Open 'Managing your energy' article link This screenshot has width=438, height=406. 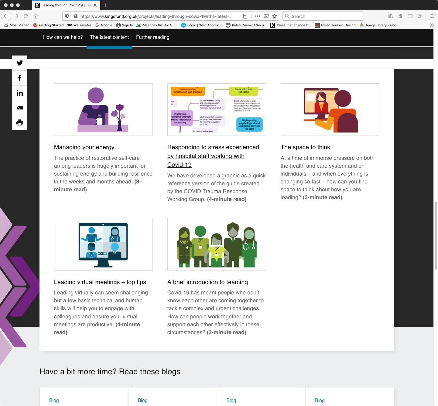[84, 147]
